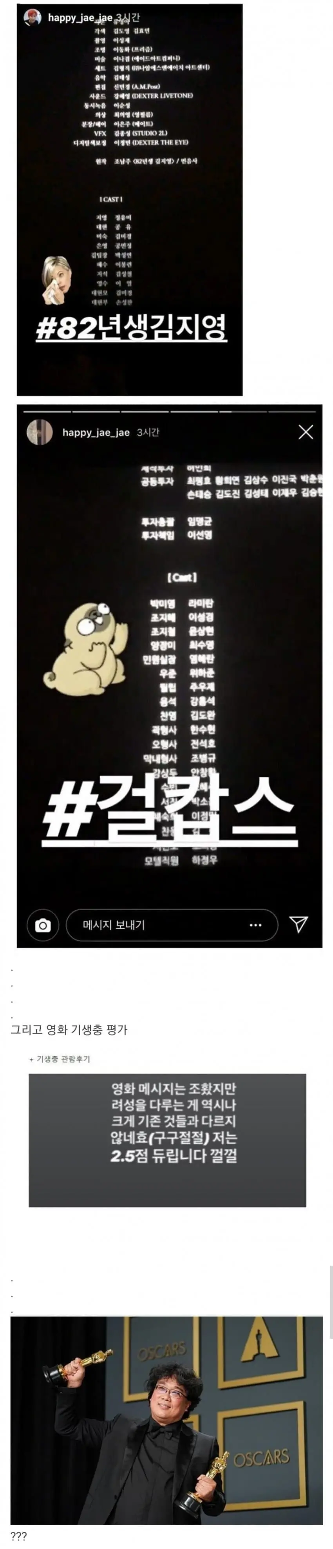Tap the paper plane send icon
Screen dimensions: 333x1549
[299, 925]
